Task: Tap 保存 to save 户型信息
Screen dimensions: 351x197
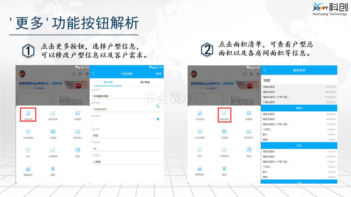Action: pos(159,74)
